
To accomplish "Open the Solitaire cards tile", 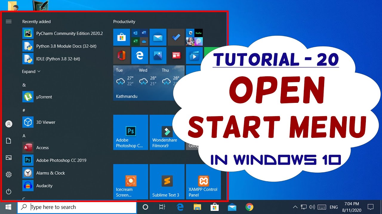I will tap(190, 33).
